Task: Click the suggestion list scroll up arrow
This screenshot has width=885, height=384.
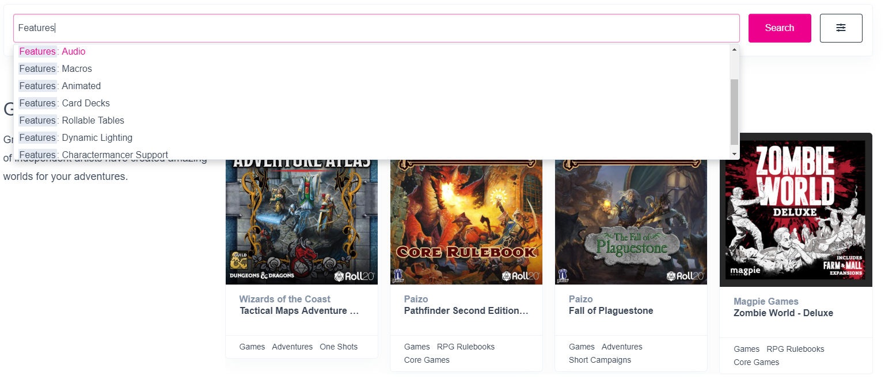Action: (x=734, y=50)
